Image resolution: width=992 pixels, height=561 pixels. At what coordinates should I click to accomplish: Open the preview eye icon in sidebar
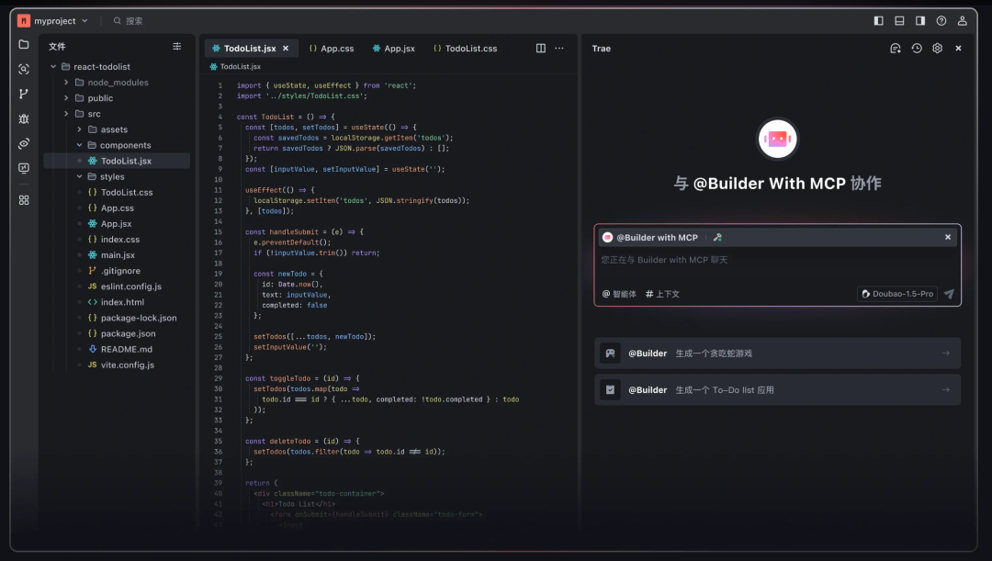(x=24, y=143)
